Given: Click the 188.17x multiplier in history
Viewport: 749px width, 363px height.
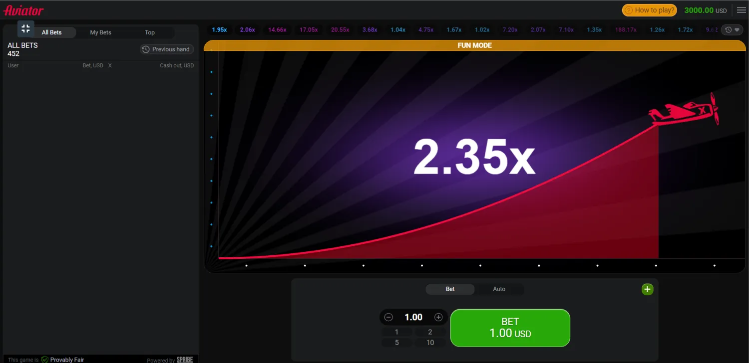Looking at the screenshot, I should (626, 30).
